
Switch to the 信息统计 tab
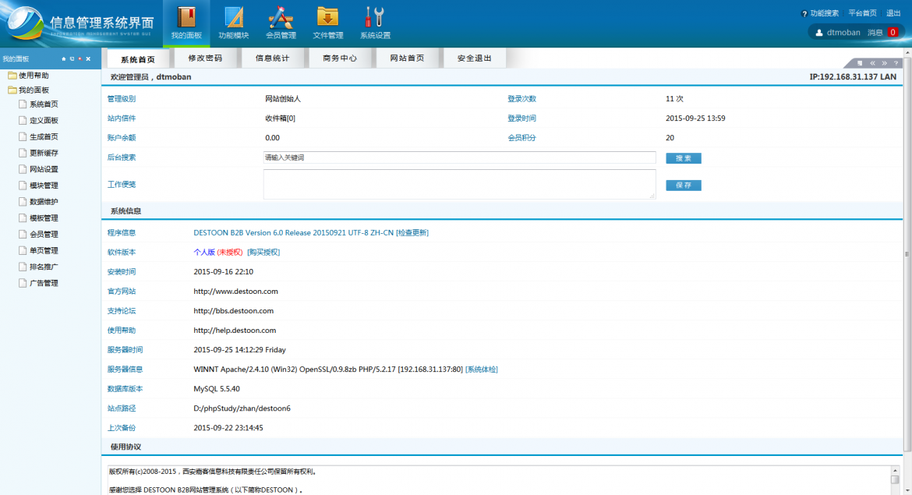pos(272,58)
